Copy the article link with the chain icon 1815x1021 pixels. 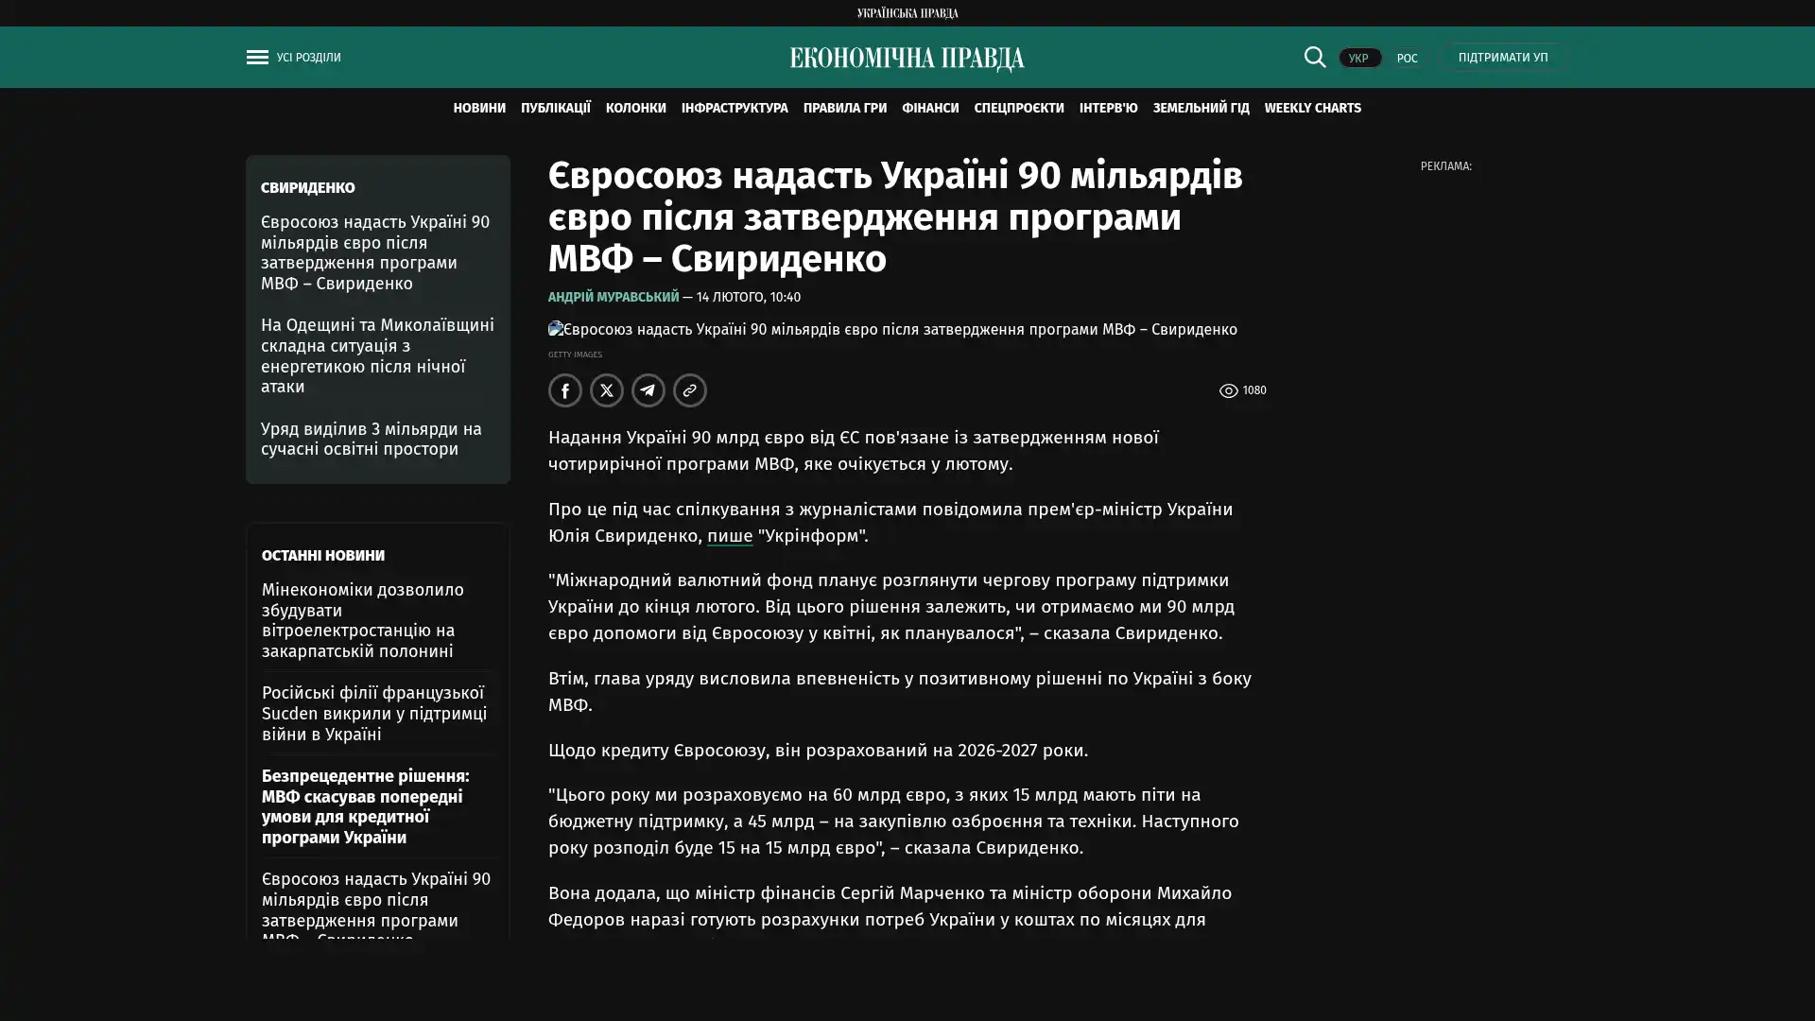point(690,390)
